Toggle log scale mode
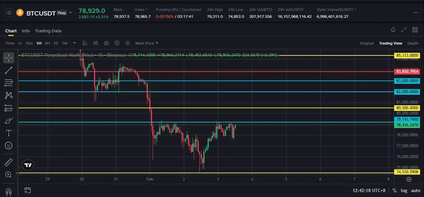 [404, 190]
